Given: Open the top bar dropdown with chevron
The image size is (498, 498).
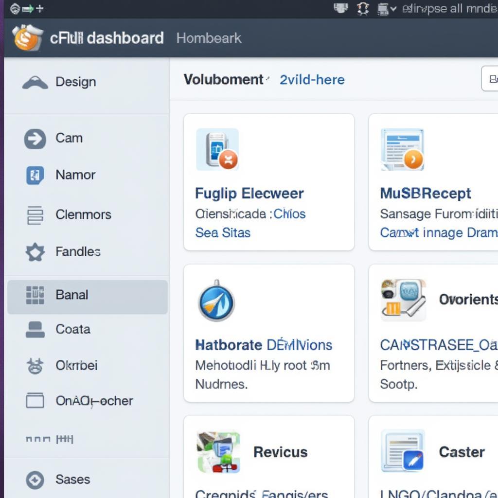Looking at the screenshot, I should (387, 9).
